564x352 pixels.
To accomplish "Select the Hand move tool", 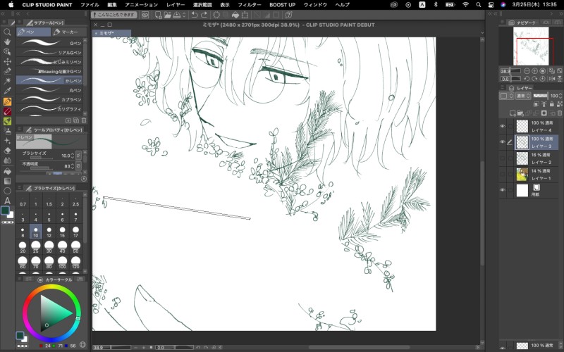I will [7, 42].
